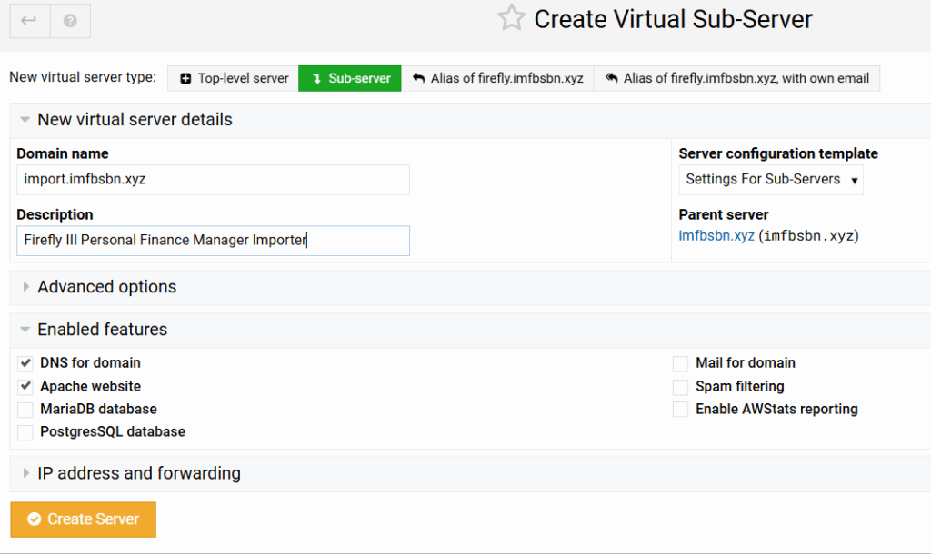The width and height of the screenshot is (931, 554).
Task: Select Top-level server type
Action: click(x=233, y=78)
